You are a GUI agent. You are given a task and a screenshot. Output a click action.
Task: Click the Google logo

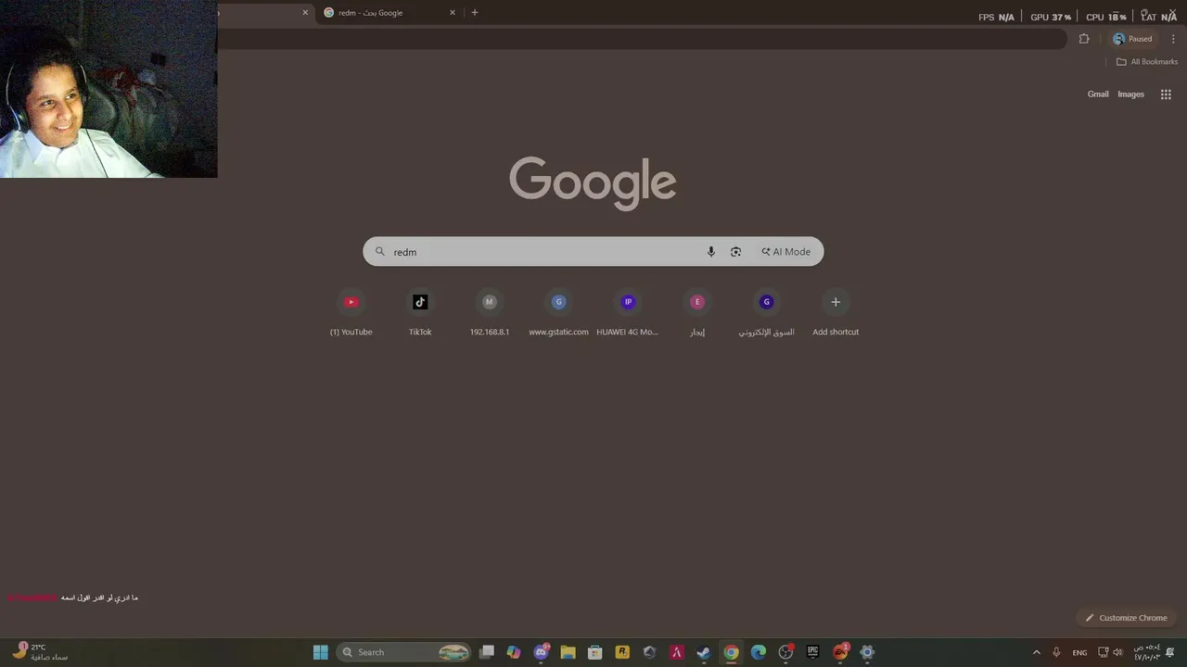593,182
